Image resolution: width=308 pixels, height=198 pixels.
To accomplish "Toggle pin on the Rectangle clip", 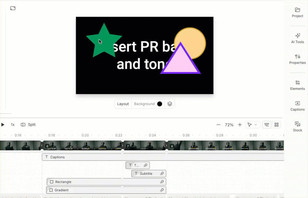I will (162, 182).
